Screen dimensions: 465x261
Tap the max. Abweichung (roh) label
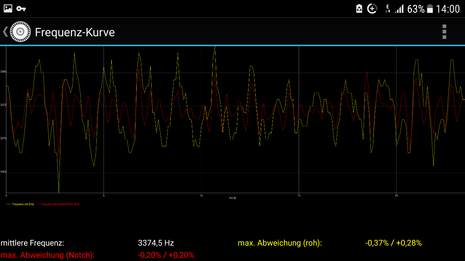click(280, 243)
